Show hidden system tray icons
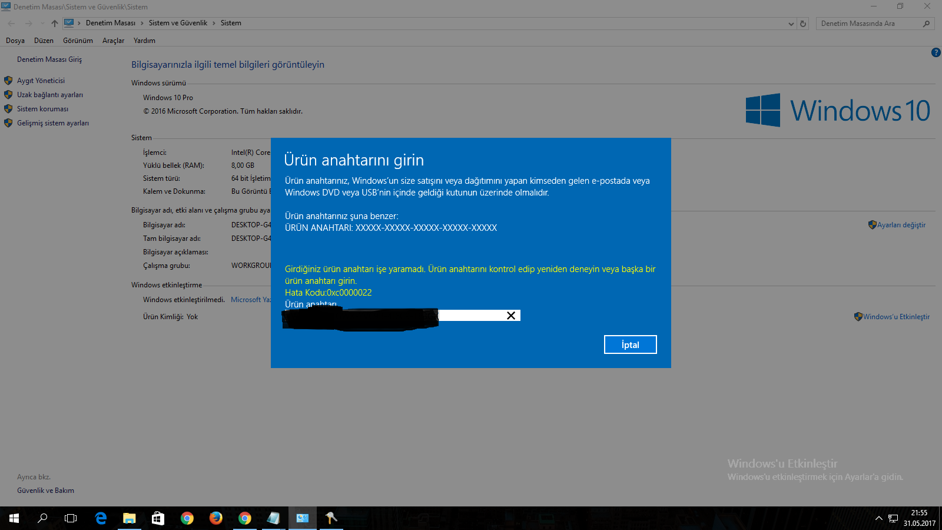Viewport: 942px width, 530px height. click(878, 518)
